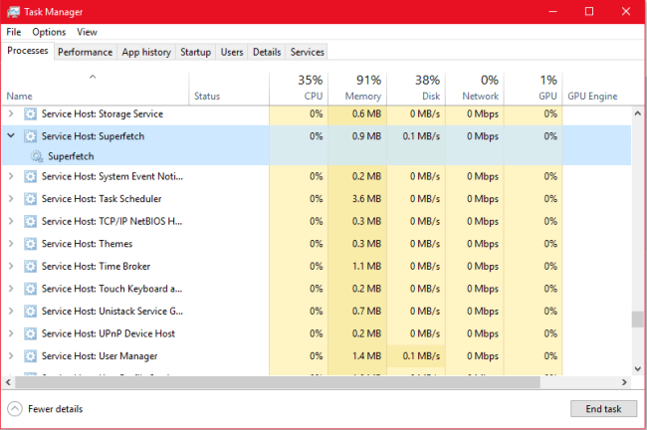
Task: Click the vertical scrollbar down arrow
Action: (637, 368)
